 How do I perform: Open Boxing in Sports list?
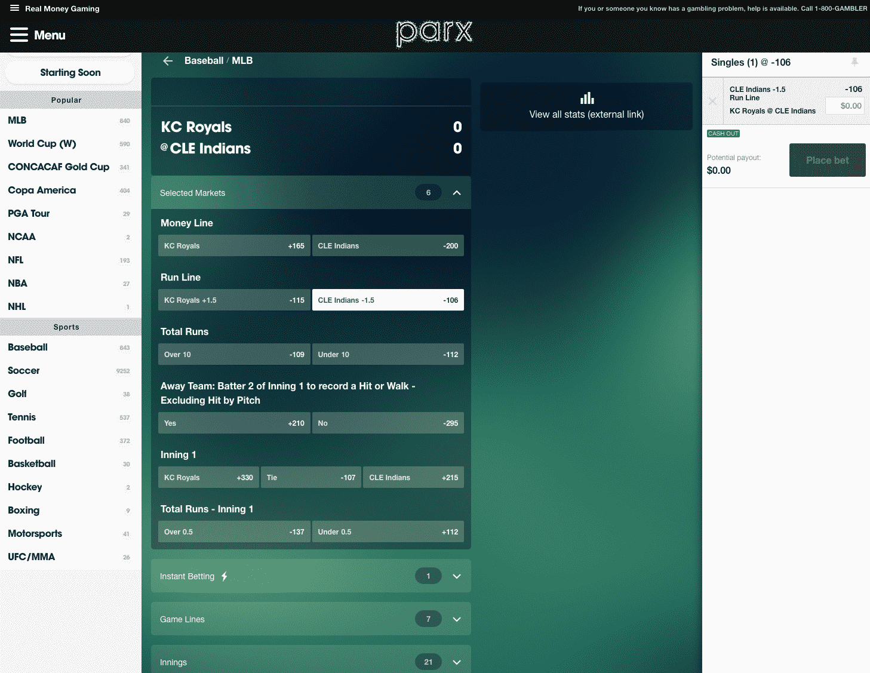(x=70, y=511)
